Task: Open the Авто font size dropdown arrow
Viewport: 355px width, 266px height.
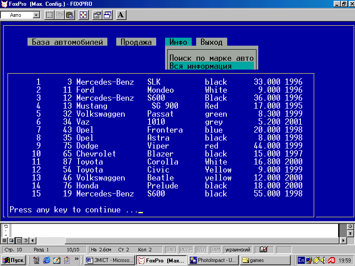Action: click(36, 15)
